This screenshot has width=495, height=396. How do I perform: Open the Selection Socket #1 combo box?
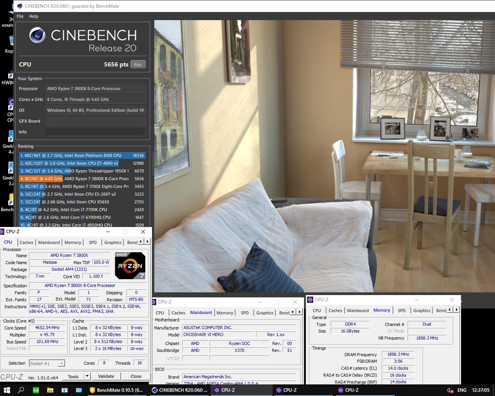tap(47, 364)
